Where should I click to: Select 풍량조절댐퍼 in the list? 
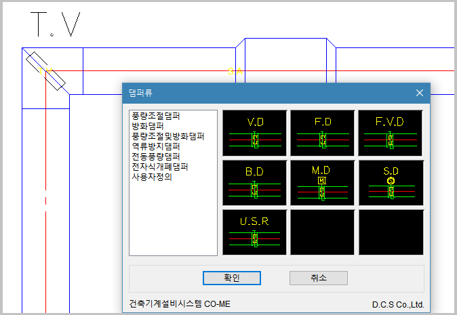pyautogui.click(x=156, y=117)
